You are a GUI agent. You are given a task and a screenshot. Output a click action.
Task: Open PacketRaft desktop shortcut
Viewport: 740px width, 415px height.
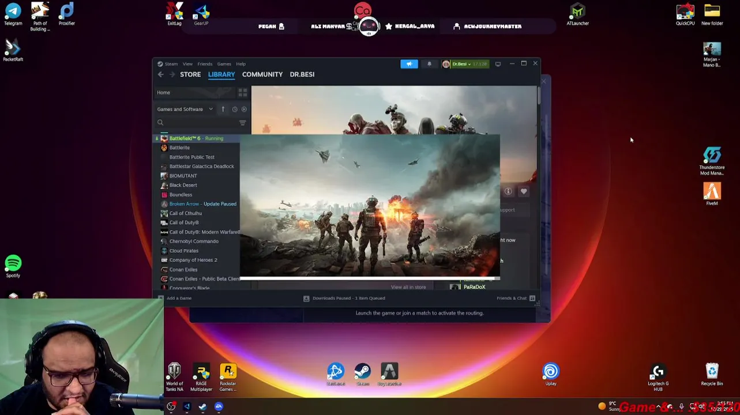point(13,51)
